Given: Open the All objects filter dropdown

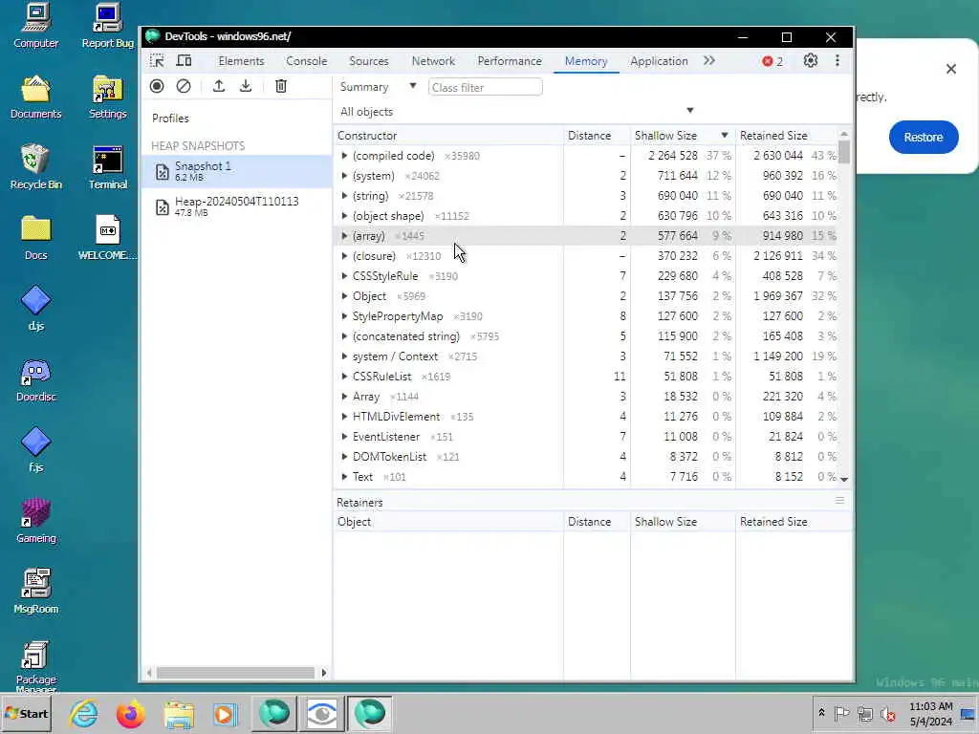Looking at the screenshot, I should [x=517, y=112].
